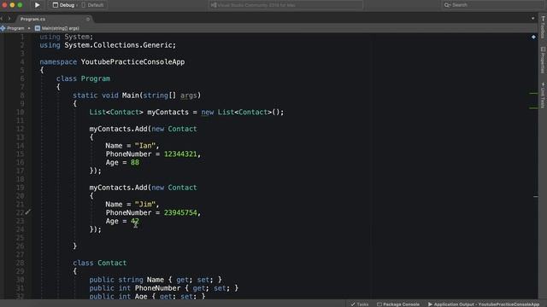The width and height of the screenshot is (547, 307).
Task: Click the Search field in the toolbar
Action: coord(492,5)
